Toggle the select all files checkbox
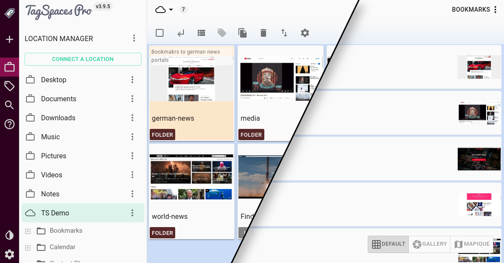Viewport: 504px width, 263px height. [x=160, y=33]
